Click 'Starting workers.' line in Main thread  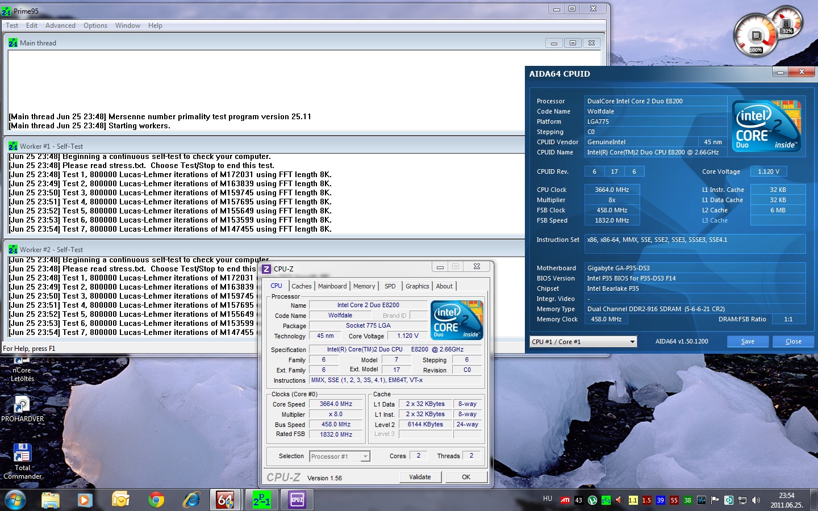click(89, 126)
